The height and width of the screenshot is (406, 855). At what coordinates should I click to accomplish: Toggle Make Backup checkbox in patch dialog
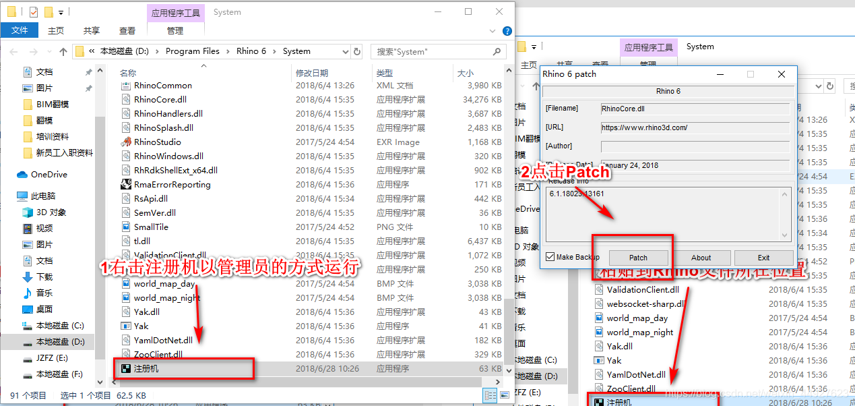550,257
